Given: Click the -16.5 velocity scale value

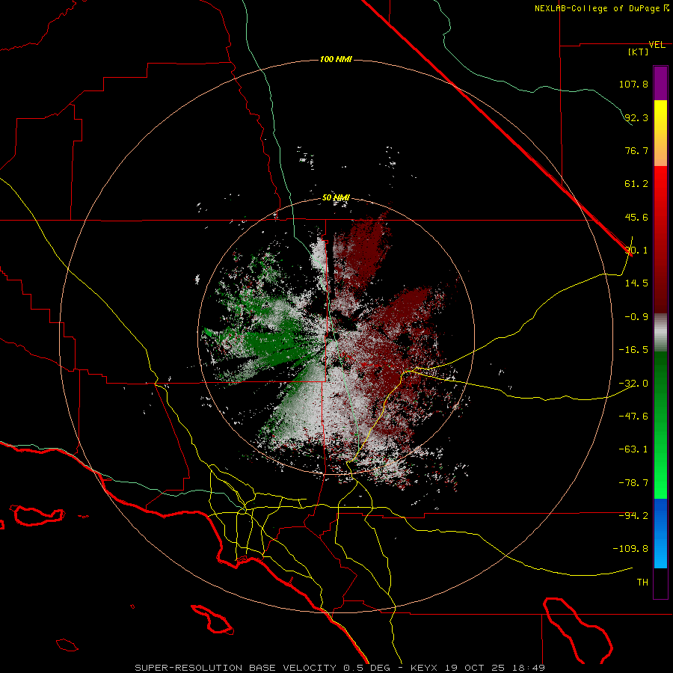Looking at the screenshot, I should click(633, 350).
